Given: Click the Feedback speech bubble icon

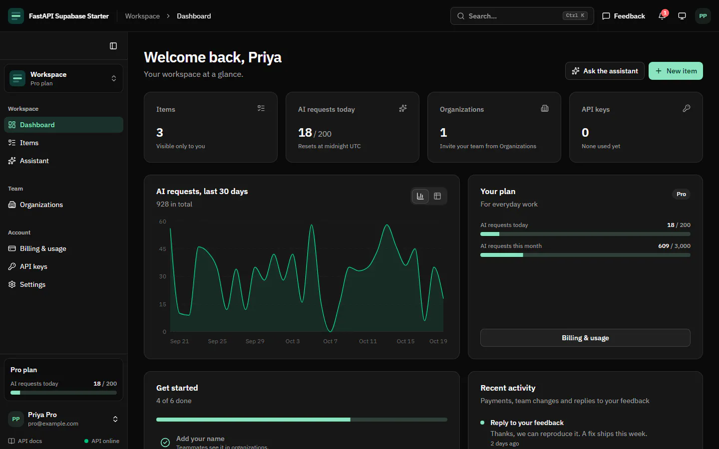Looking at the screenshot, I should pyautogui.click(x=606, y=16).
